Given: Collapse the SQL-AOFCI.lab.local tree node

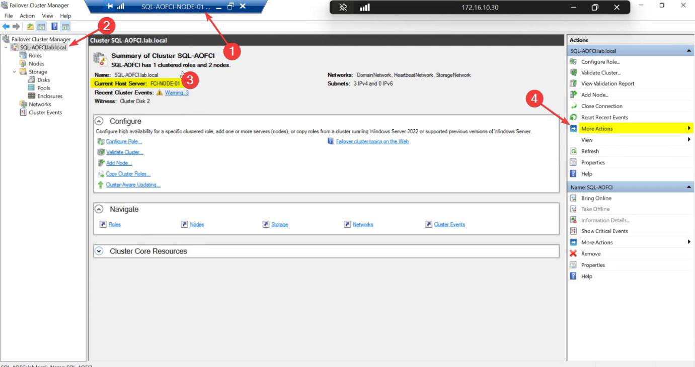Looking at the screenshot, I should tap(6, 47).
